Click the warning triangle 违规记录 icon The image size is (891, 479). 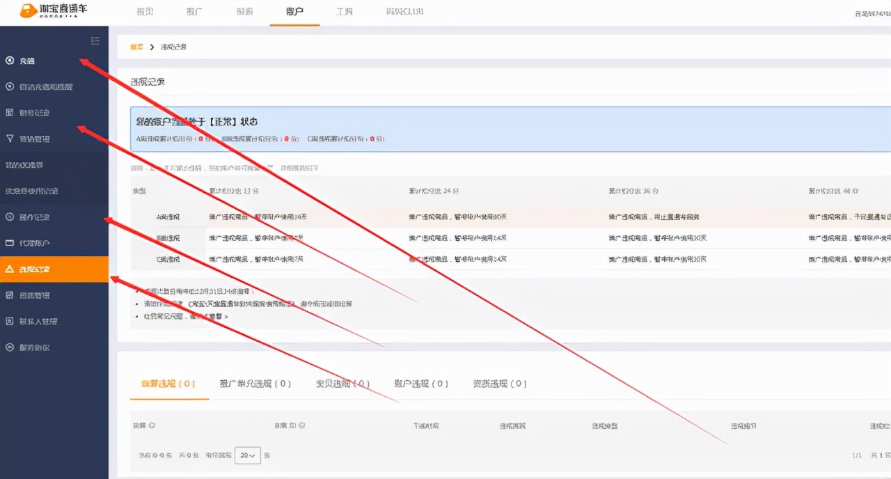click(10, 269)
